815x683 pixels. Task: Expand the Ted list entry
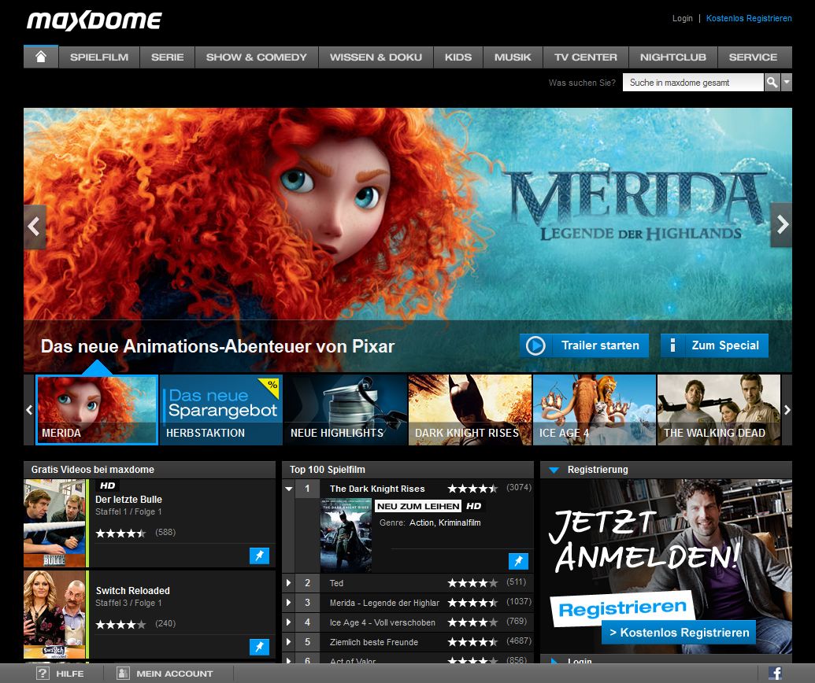tap(288, 583)
